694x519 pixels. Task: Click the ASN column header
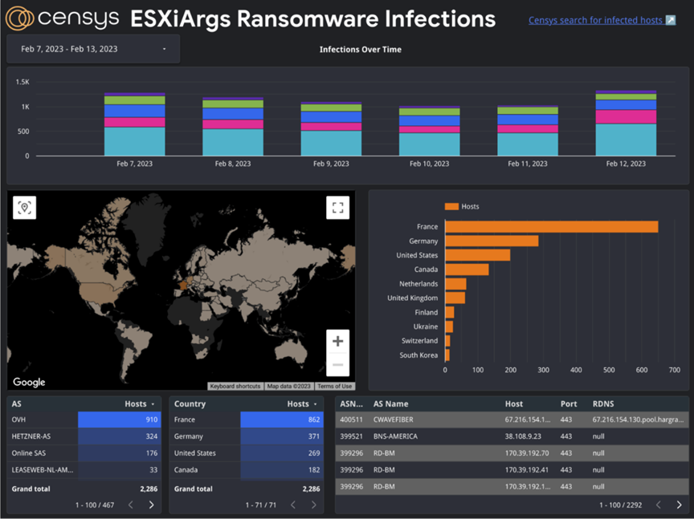click(x=352, y=403)
